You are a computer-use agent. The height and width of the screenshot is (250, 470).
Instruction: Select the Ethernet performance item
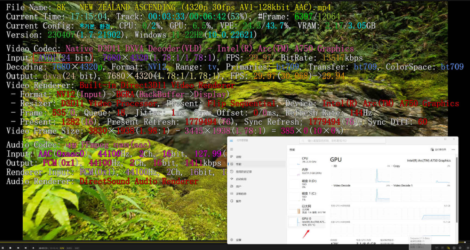pos(307,209)
